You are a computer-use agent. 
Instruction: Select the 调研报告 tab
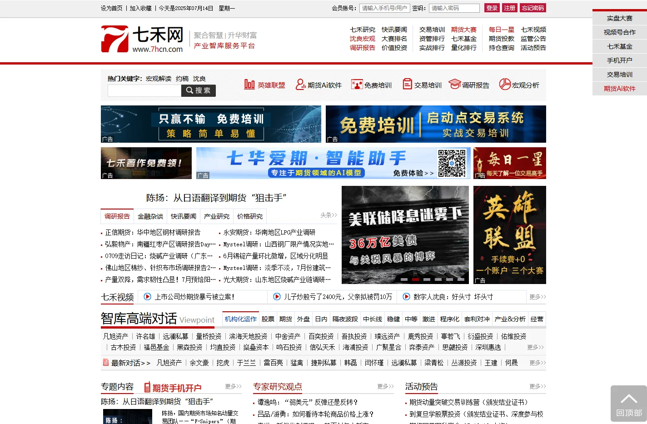point(117,216)
